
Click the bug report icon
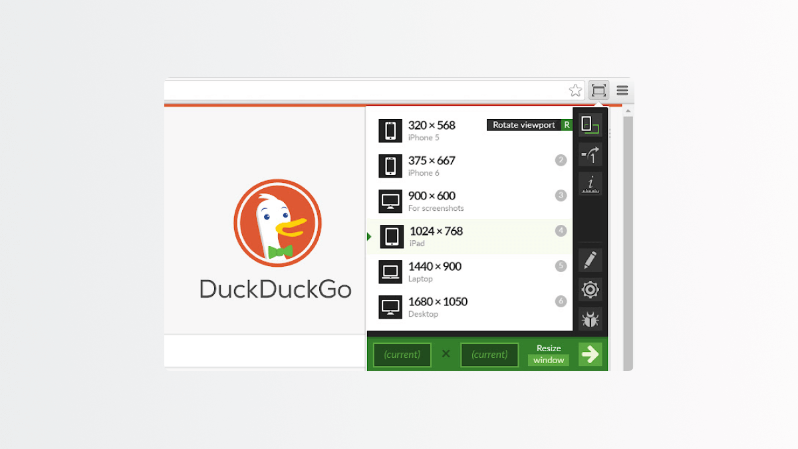point(591,319)
